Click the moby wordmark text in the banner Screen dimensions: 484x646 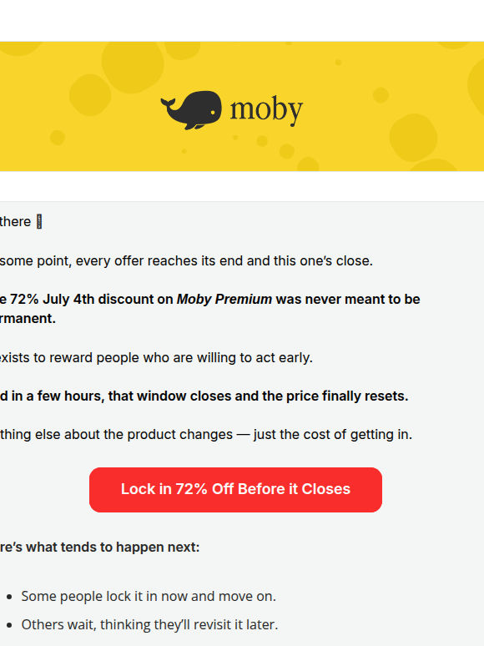tap(266, 110)
